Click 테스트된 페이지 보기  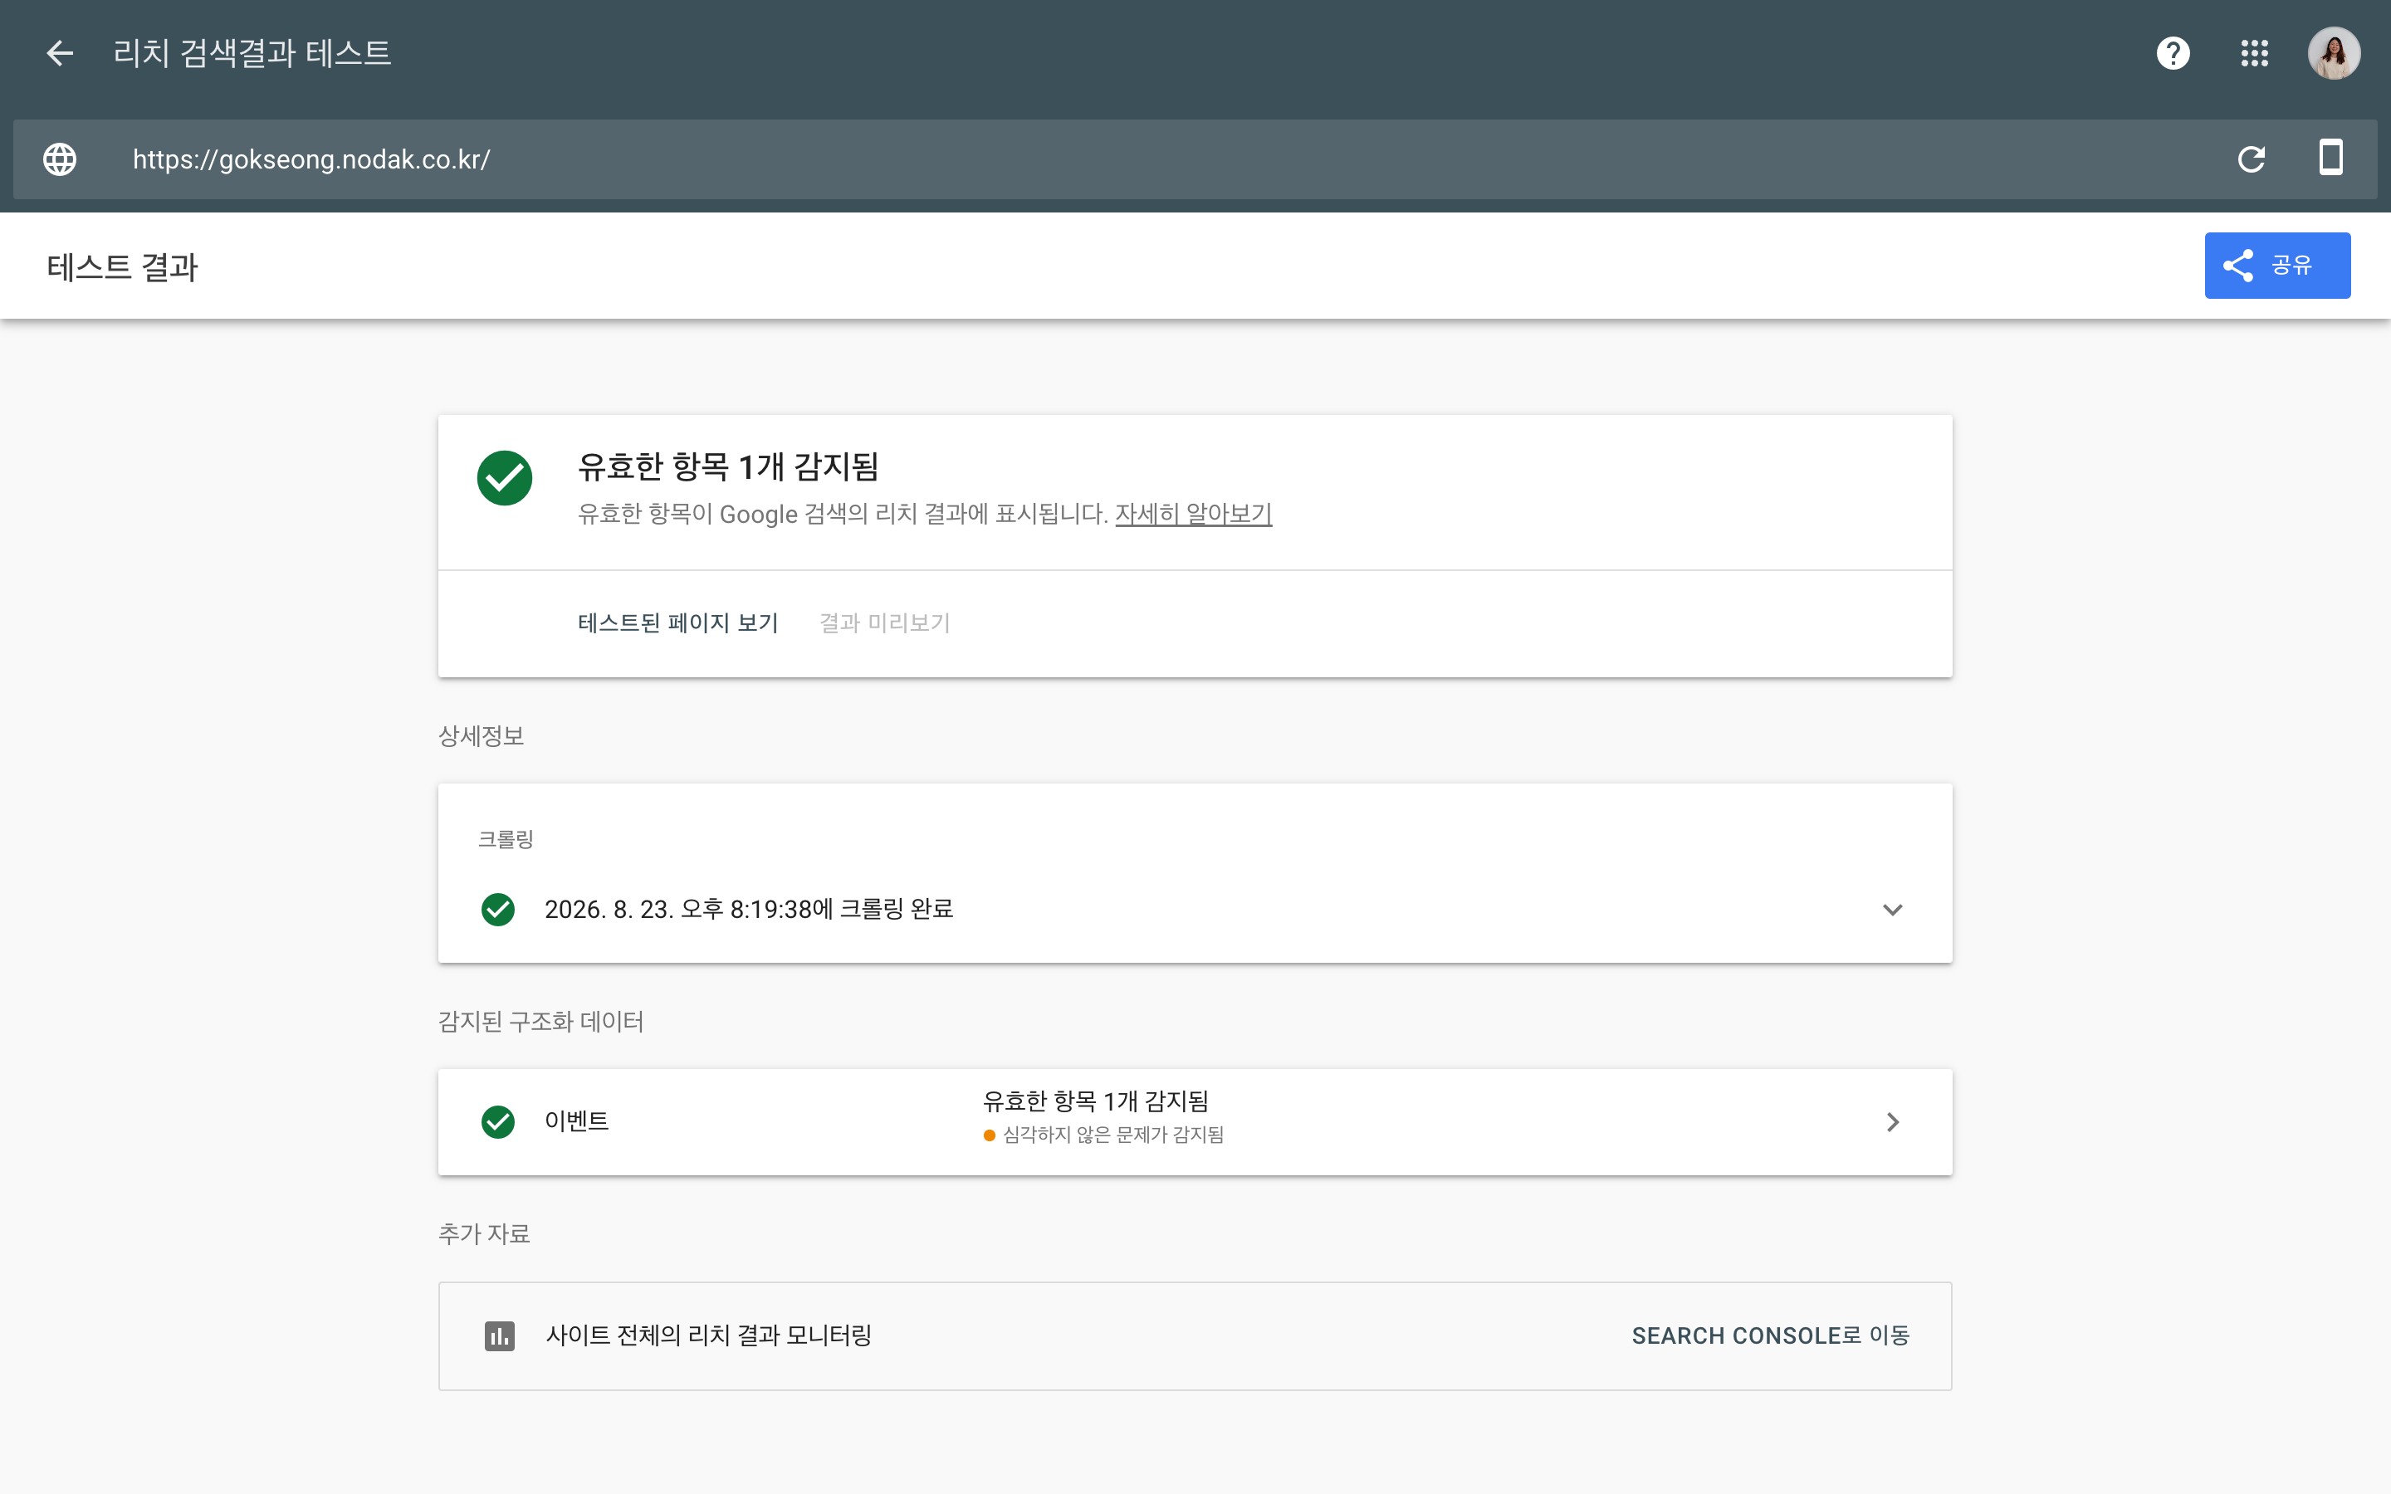[x=677, y=622]
